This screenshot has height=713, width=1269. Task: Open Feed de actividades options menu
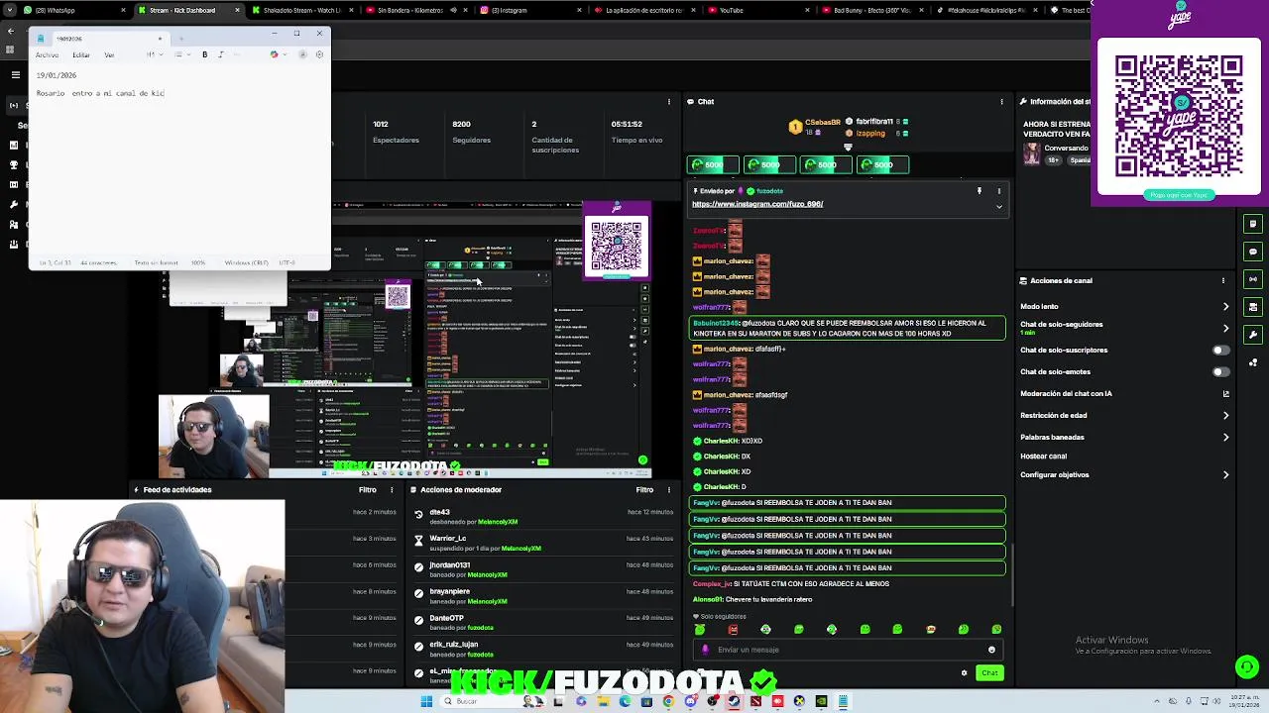point(392,489)
